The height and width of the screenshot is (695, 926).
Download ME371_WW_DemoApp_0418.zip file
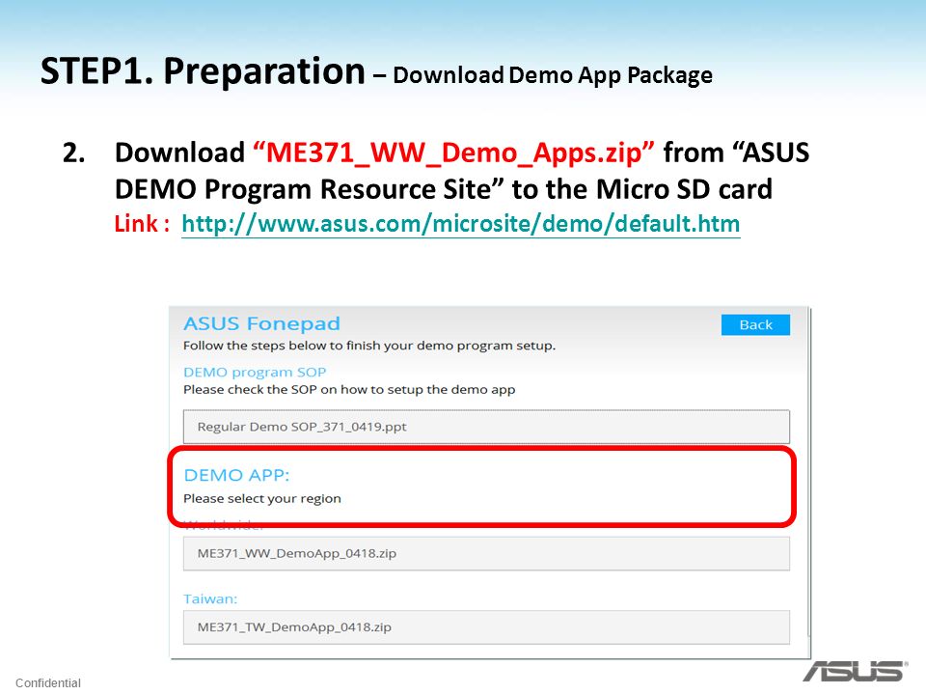[486, 554]
